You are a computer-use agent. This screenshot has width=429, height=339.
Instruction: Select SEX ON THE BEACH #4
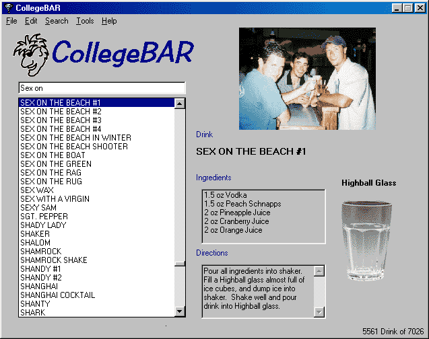96,129
